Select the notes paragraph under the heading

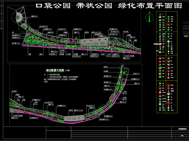pos(61,78)
